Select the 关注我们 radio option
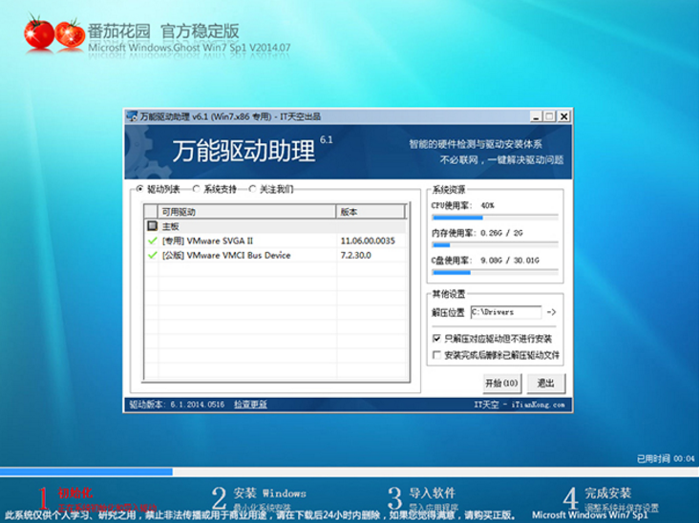The image size is (700, 523). point(252,189)
